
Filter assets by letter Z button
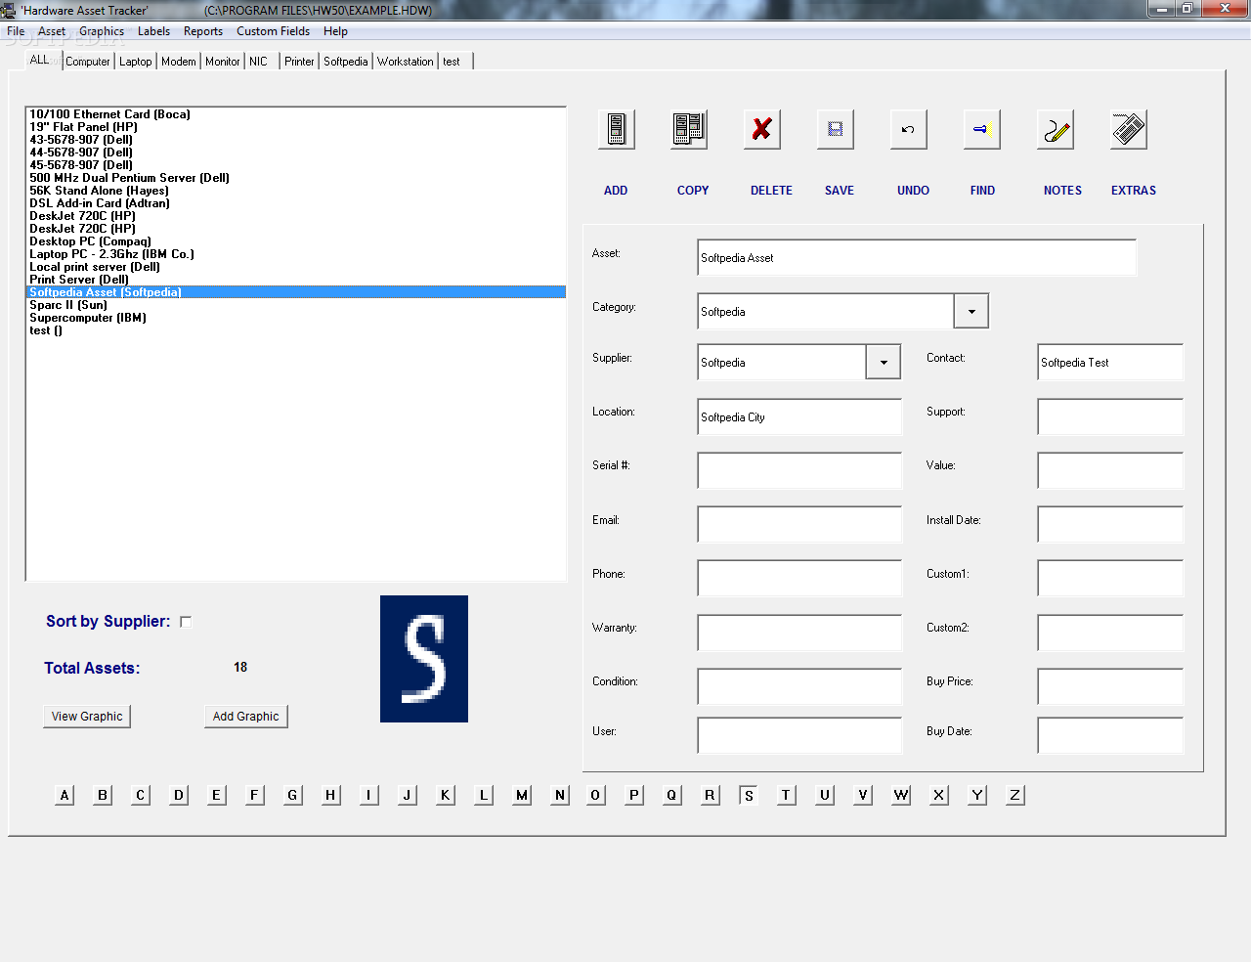(x=1014, y=795)
